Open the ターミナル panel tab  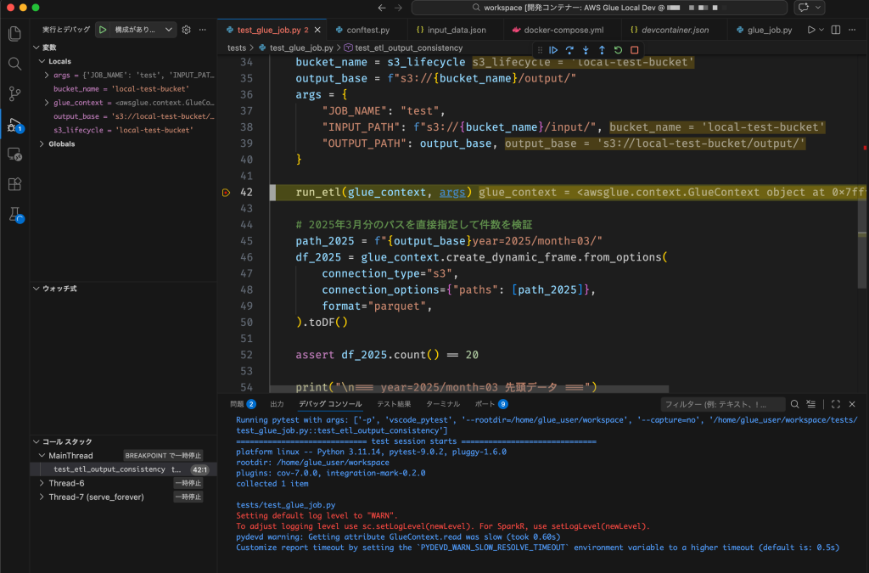click(443, 404)
